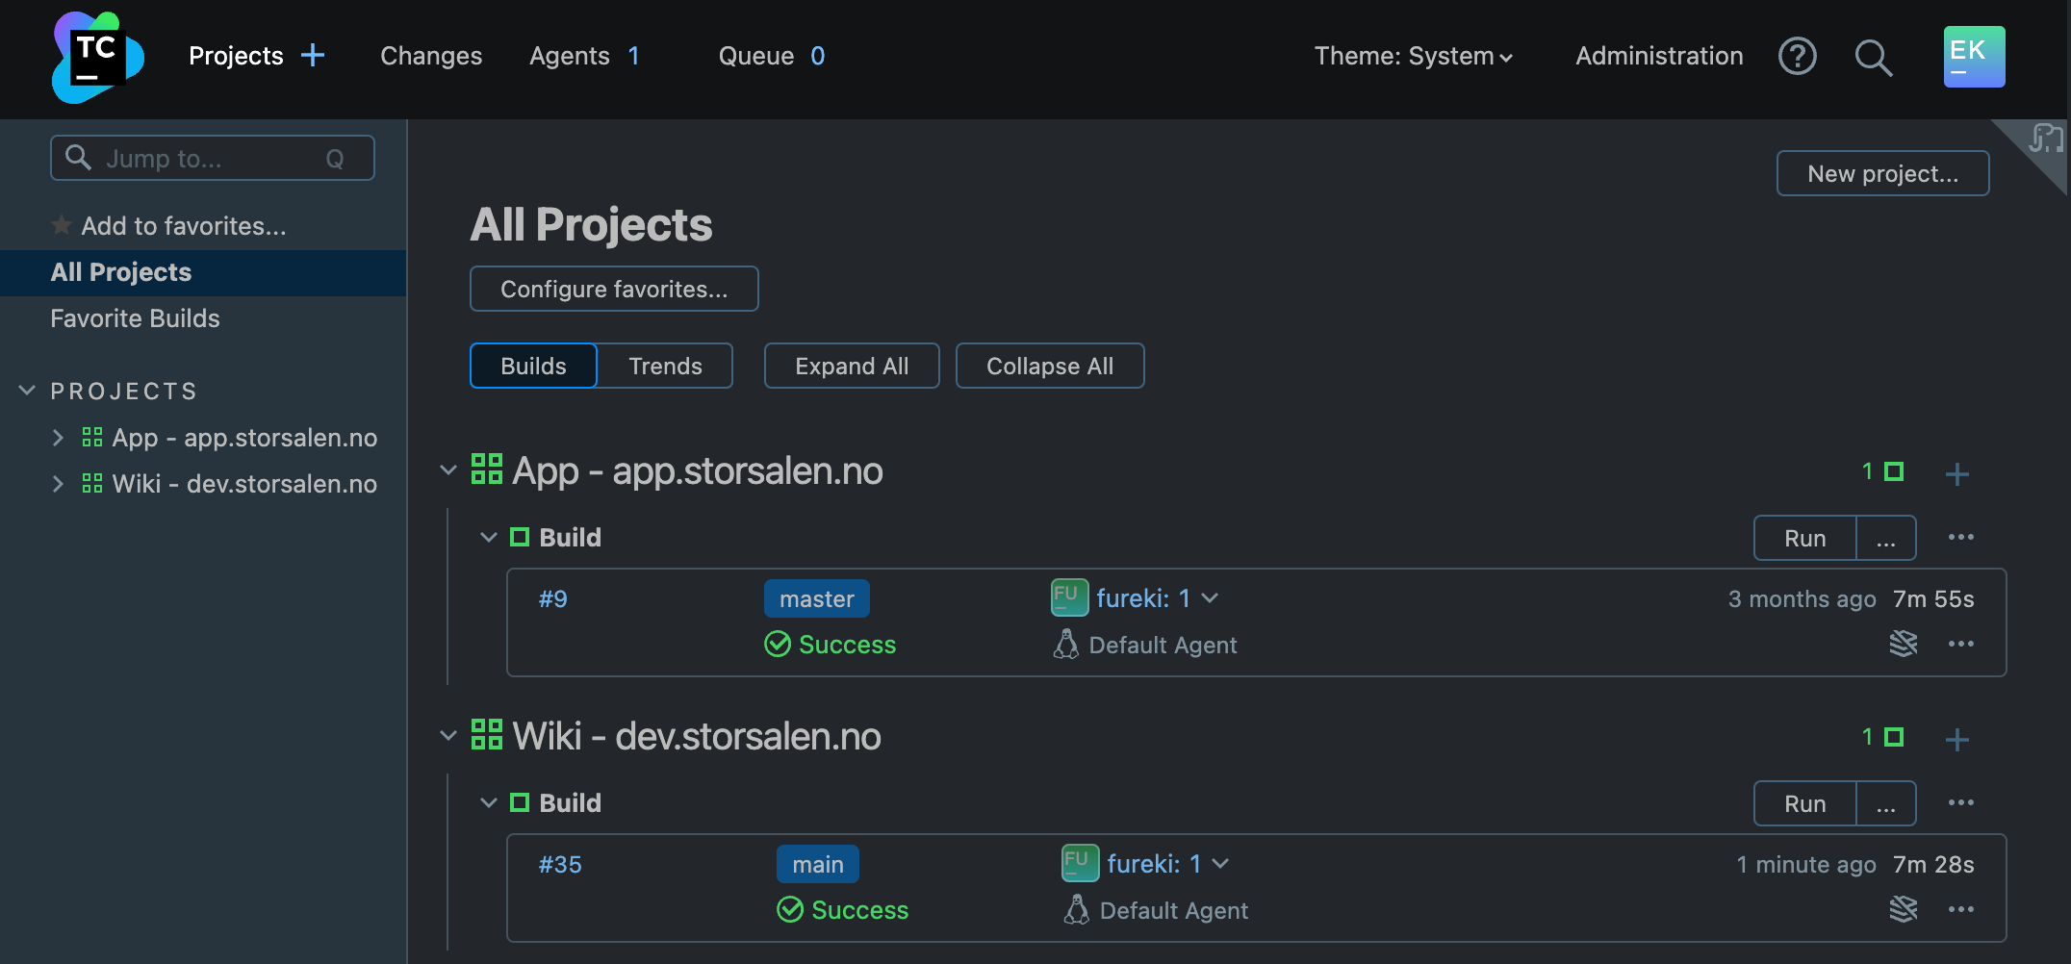Click the TeamCity logo icon
Screen dimensions: 2071x964
[97, 58]
